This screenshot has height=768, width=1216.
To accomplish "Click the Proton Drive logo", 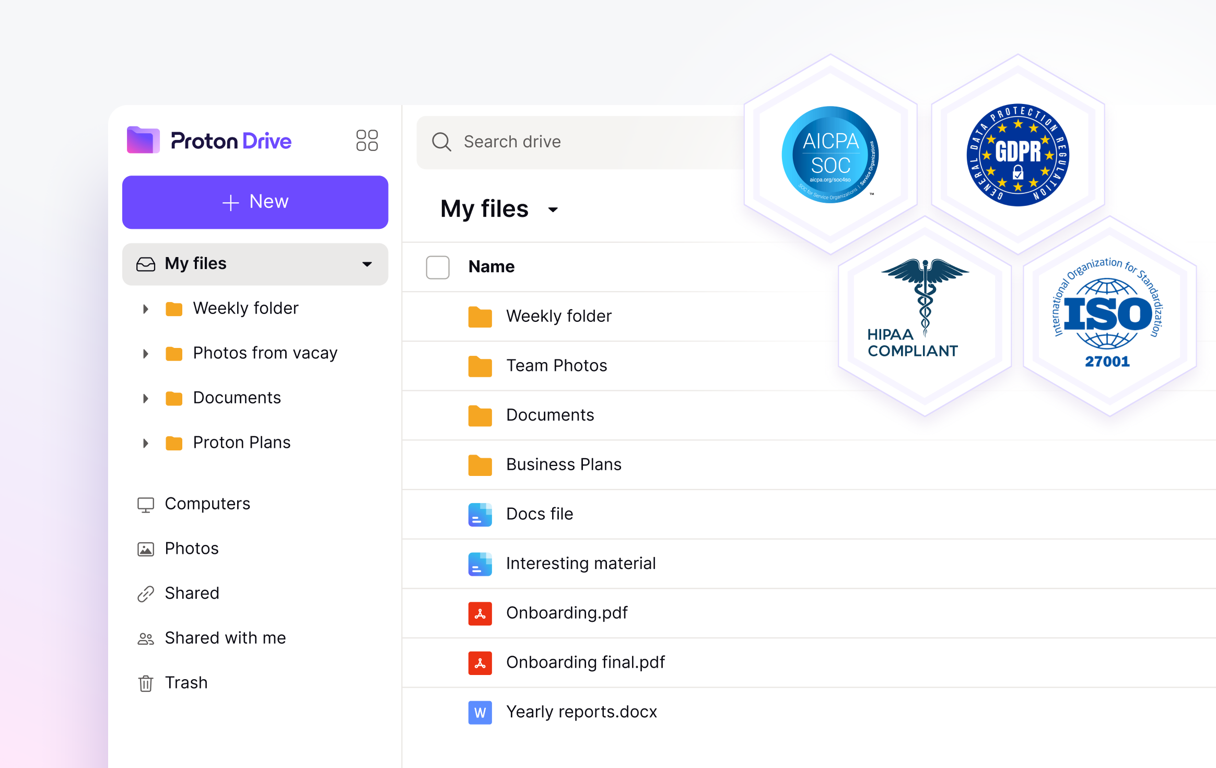I will [x=208, y=140].
